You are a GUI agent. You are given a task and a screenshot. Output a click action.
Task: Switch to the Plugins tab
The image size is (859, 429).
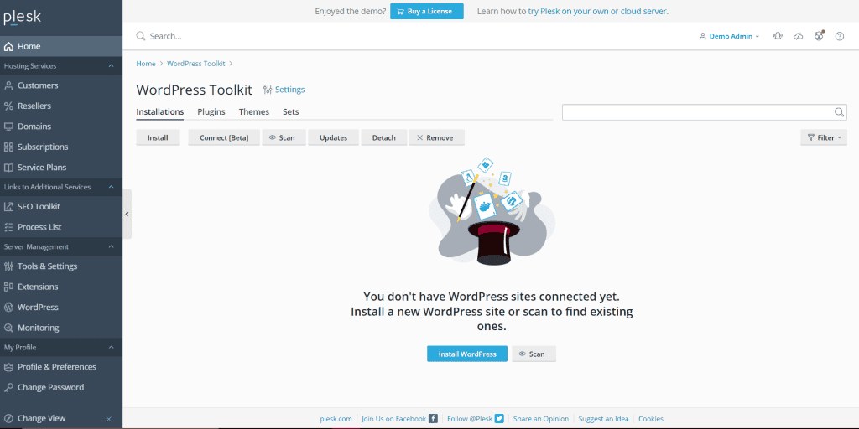coord(211,111)
